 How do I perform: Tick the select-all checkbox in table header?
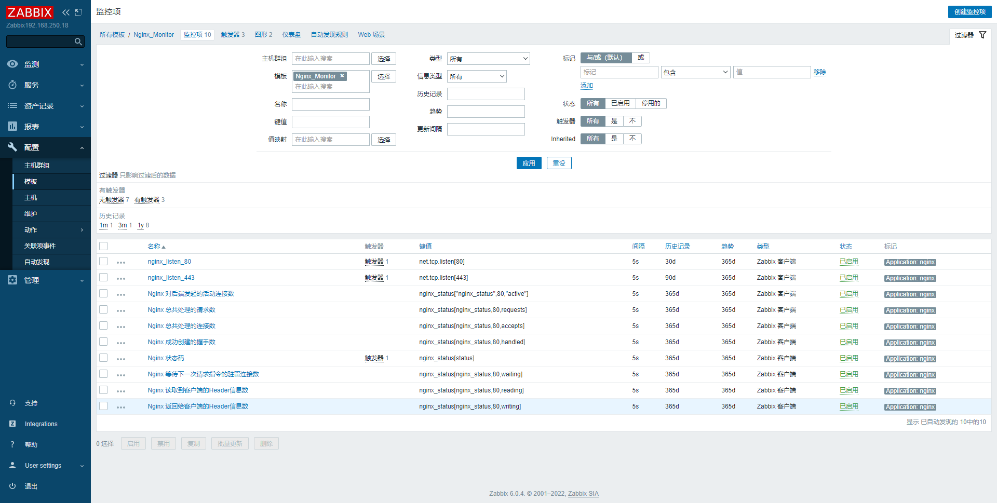[103, 246]
